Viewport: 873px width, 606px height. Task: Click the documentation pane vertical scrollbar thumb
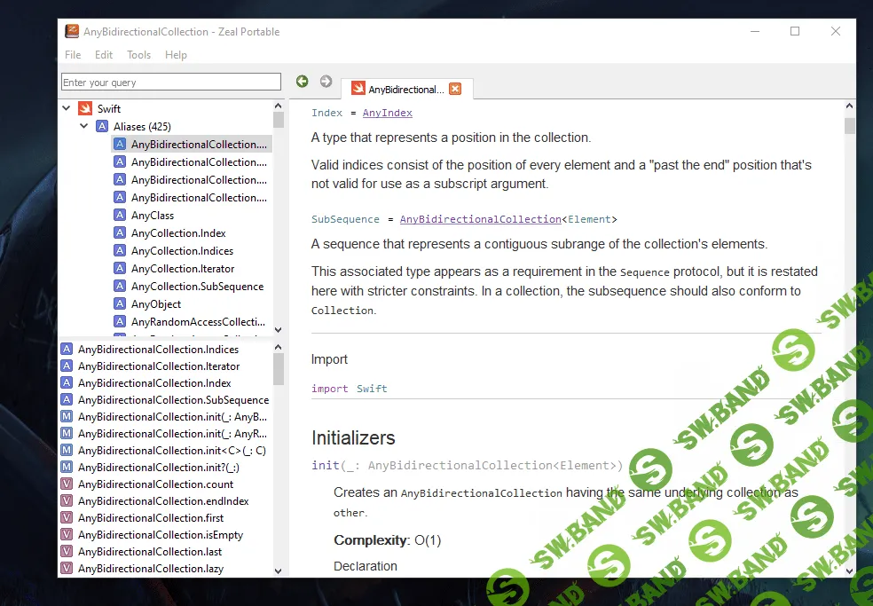click(849, 125)
